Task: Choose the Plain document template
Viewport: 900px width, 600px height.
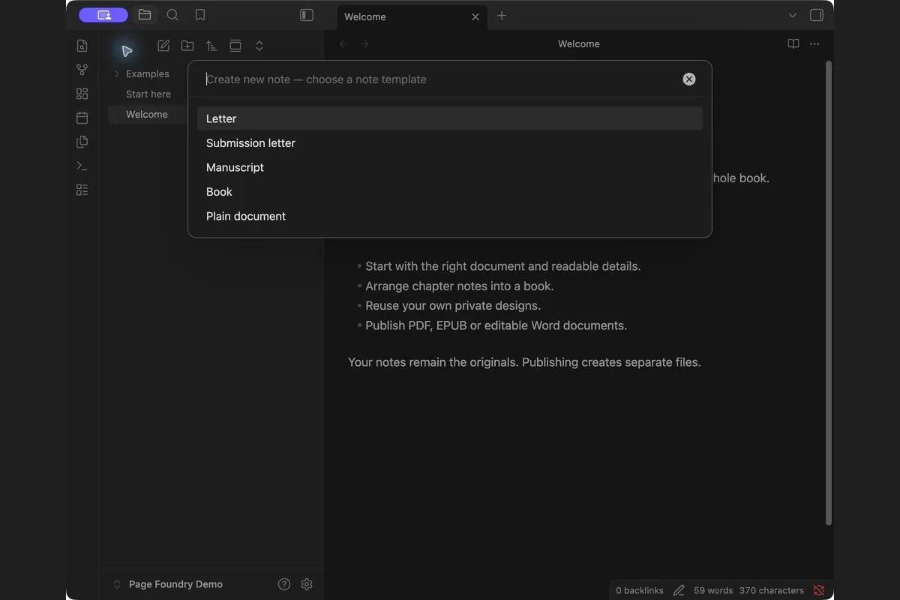Action: click(450, 216)
